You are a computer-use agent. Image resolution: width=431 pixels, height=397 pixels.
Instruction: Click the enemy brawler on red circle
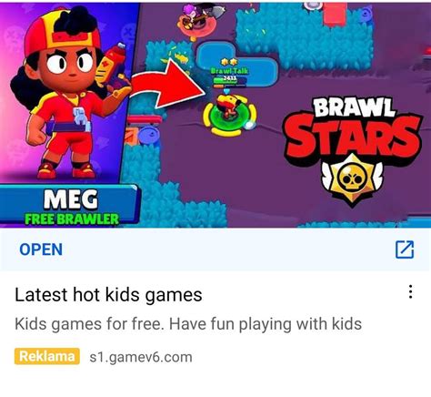(194, 18)
